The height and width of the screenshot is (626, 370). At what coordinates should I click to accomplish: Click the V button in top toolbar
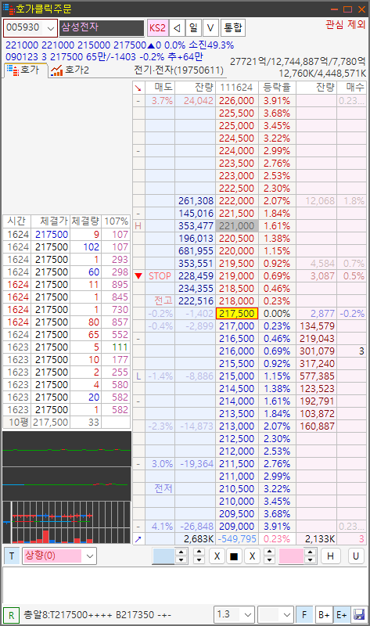click(210, 28)
